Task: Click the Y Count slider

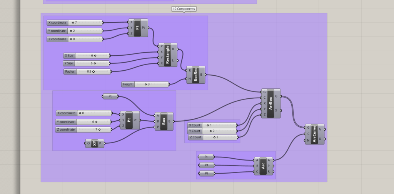Action: [212, 131]
